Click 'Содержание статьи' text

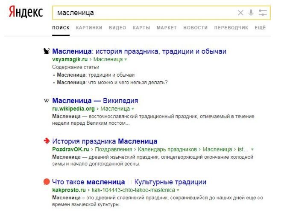pos(76,67)
